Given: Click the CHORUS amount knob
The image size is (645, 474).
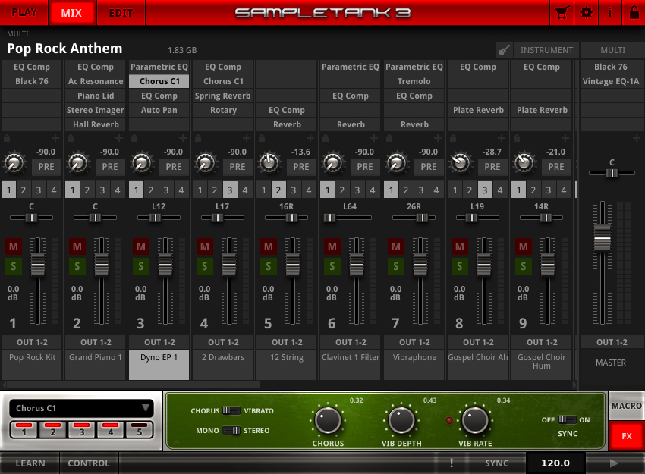Looking at the screenshot, I should (328, 421).
